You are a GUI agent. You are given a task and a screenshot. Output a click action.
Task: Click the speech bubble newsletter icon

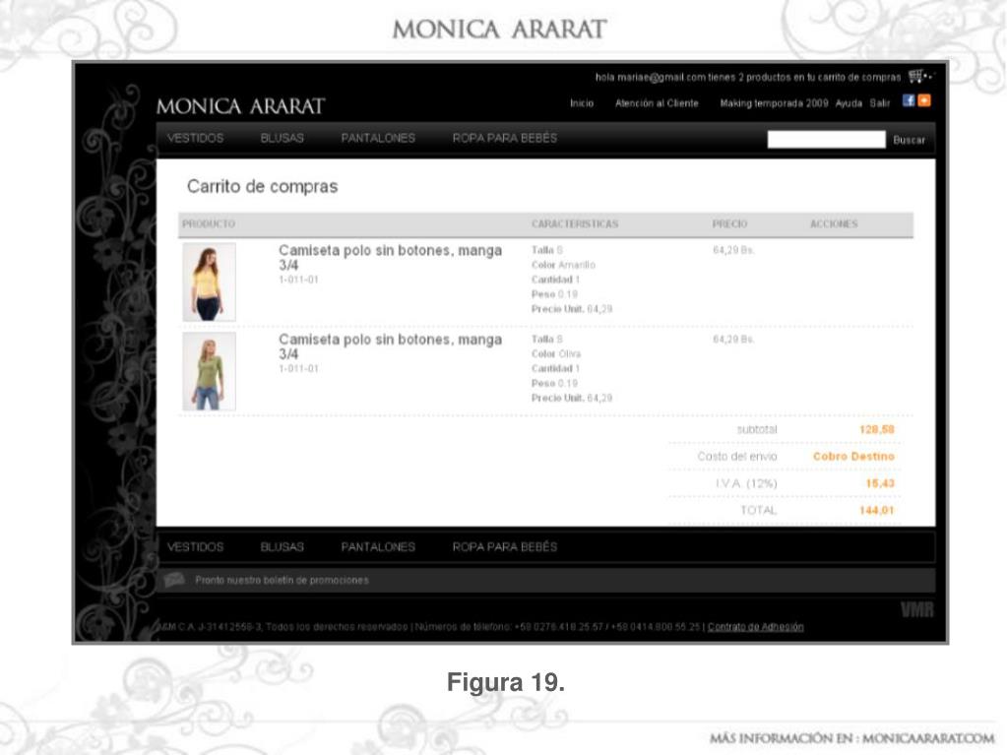[x=174, y=580]
